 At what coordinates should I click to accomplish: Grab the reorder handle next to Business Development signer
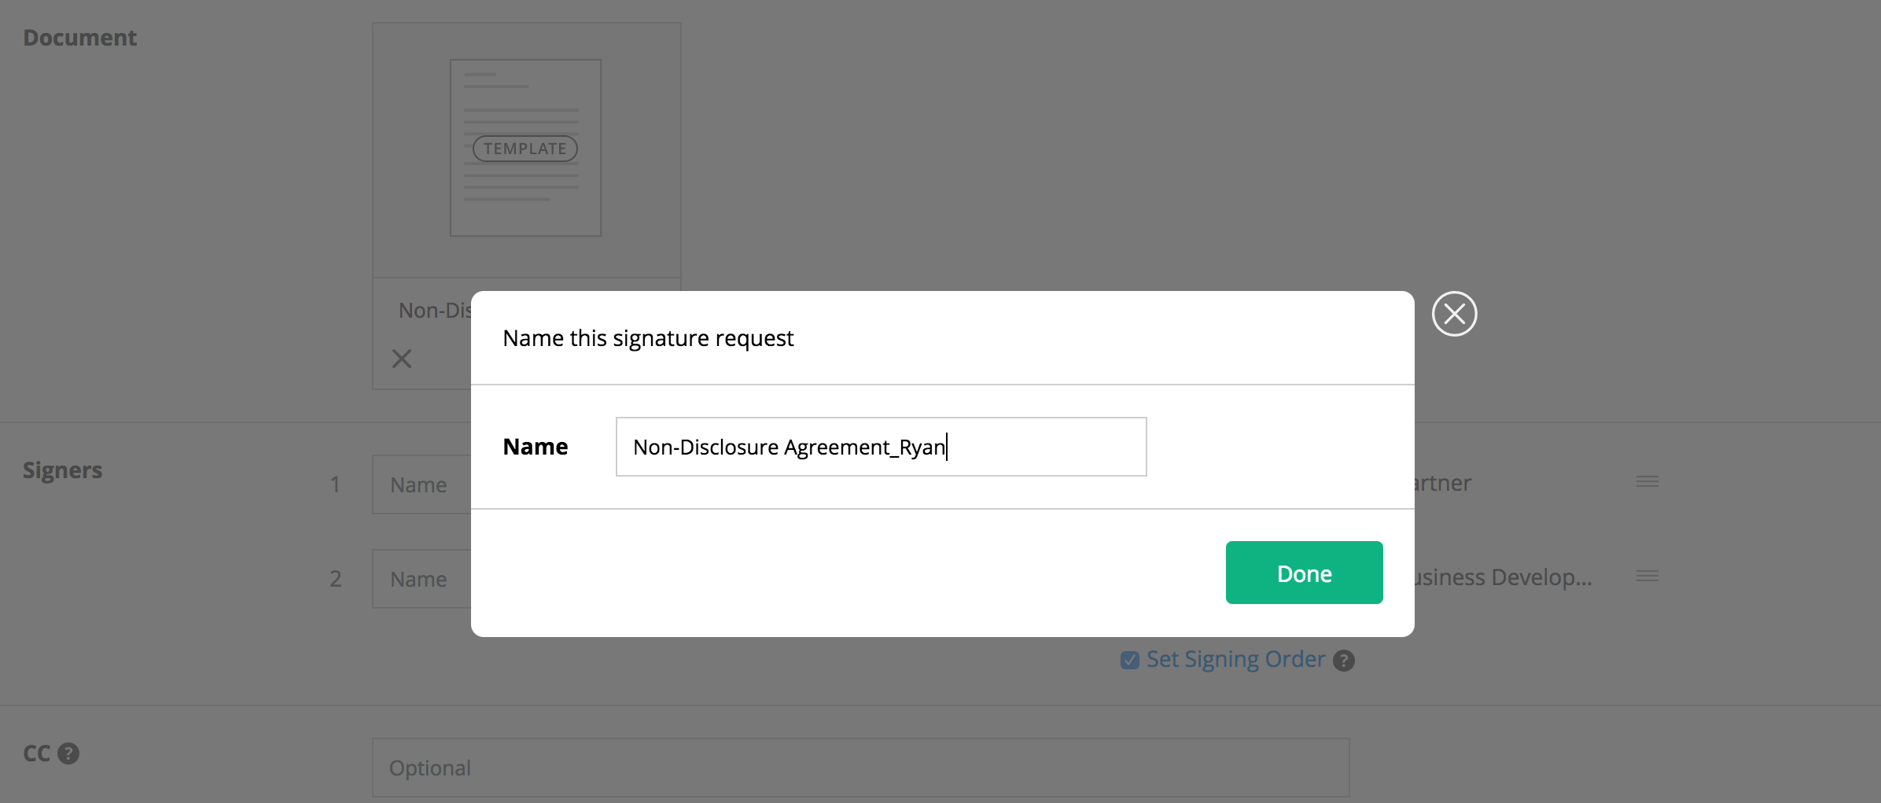coord(1647,576)
